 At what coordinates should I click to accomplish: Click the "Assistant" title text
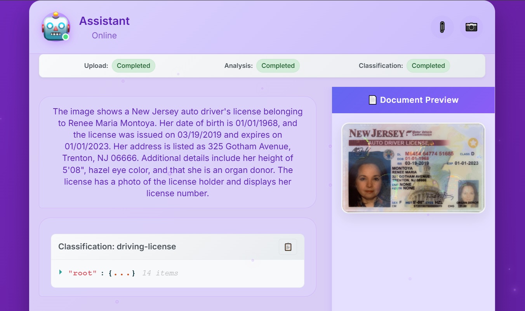(104, 21)
